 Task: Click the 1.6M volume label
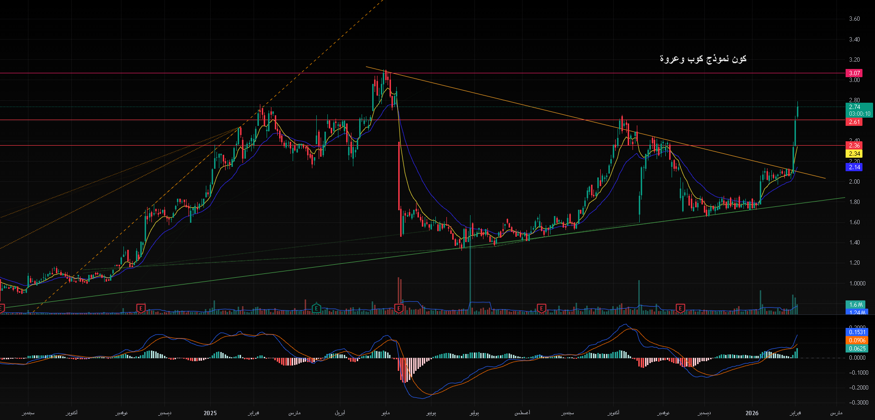coord(856,305)
